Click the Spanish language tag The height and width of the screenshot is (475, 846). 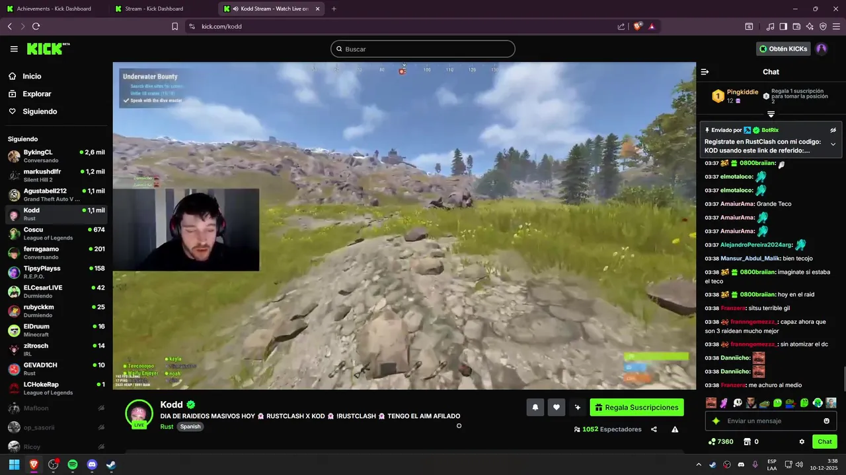pyautogui.click(x=190, y=427)
